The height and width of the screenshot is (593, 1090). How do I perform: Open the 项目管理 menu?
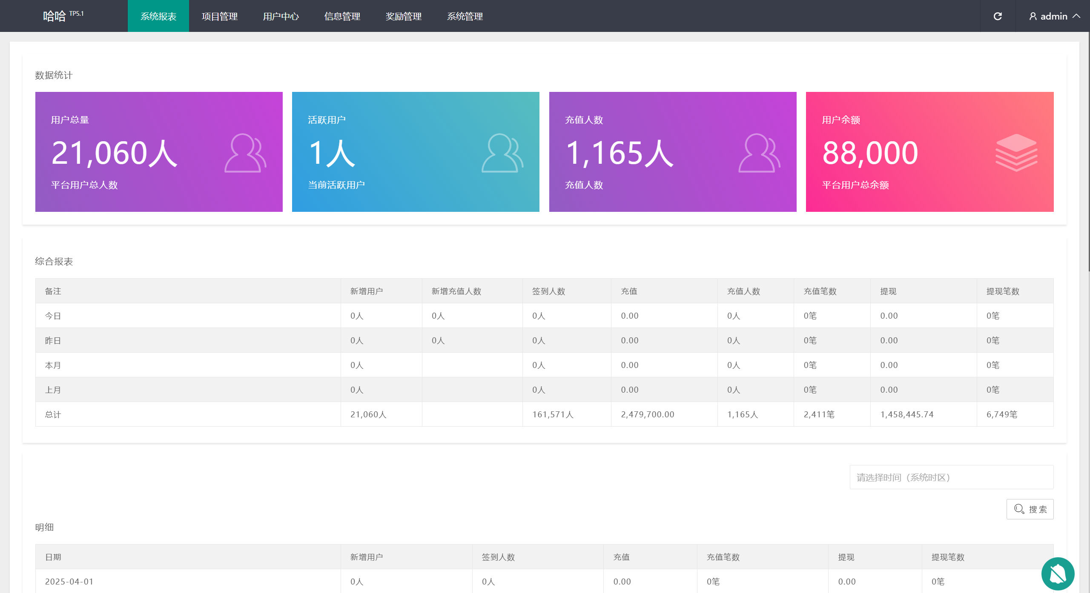tap(220, 16)
